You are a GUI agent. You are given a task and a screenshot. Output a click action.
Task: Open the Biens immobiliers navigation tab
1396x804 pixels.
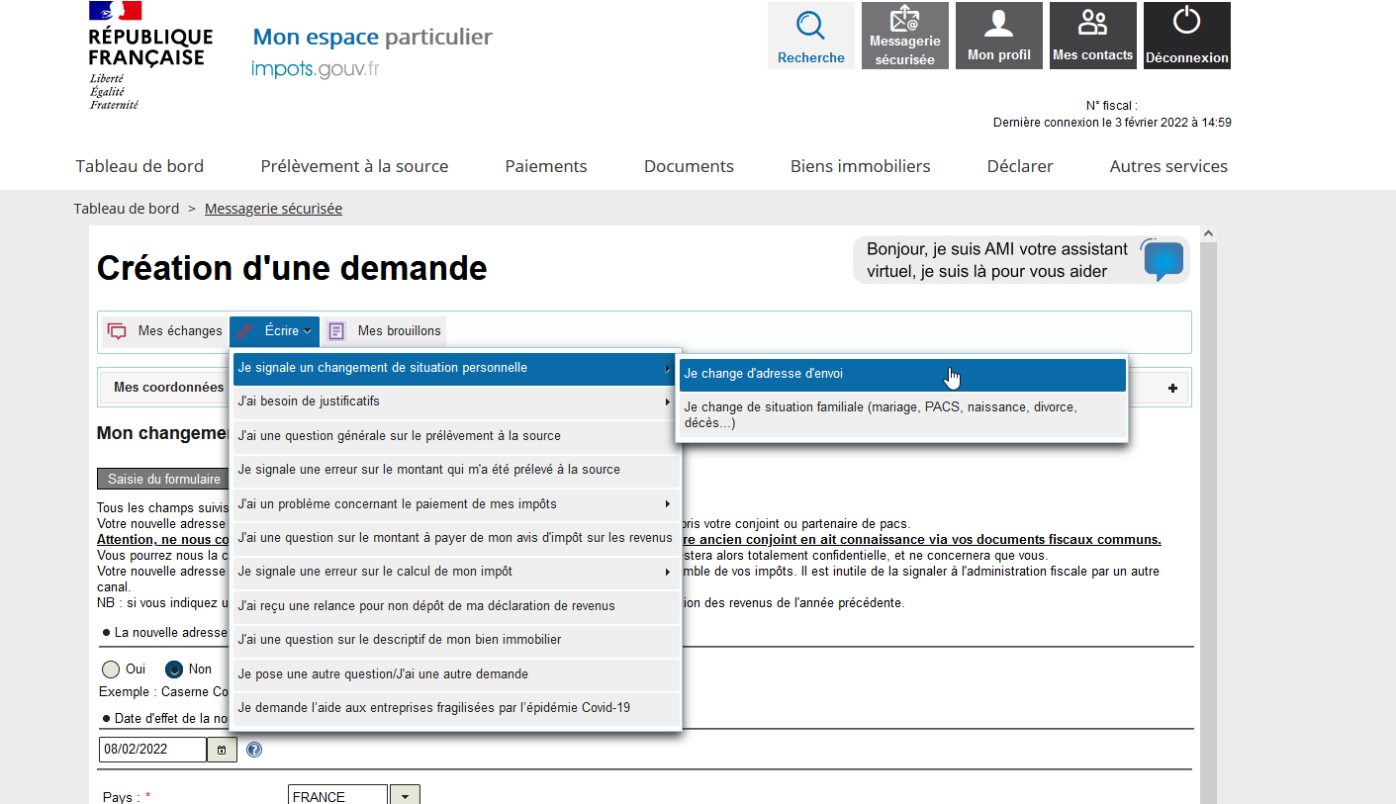click(x=860, y=166)
